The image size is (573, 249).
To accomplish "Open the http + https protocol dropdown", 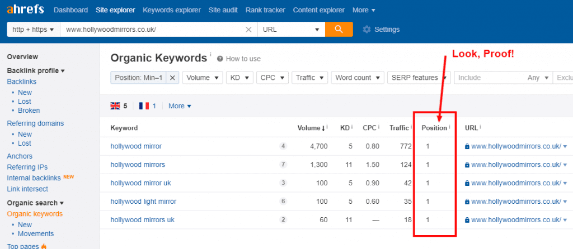I will 33,30.
